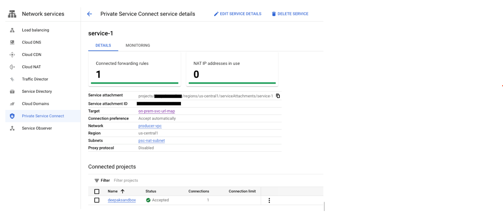Click Edit Service Details button
Screen dimensions: 503x220
238,14
